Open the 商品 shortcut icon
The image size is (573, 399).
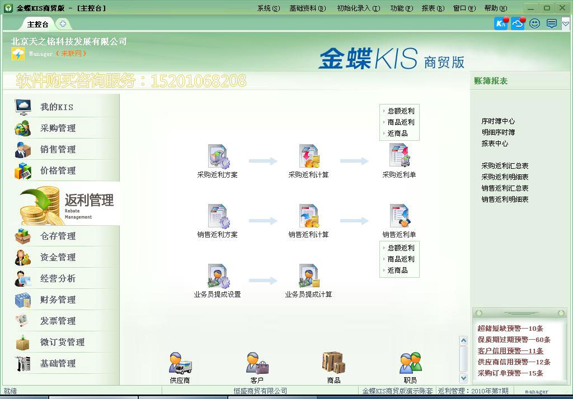click(x=332, y=363)
